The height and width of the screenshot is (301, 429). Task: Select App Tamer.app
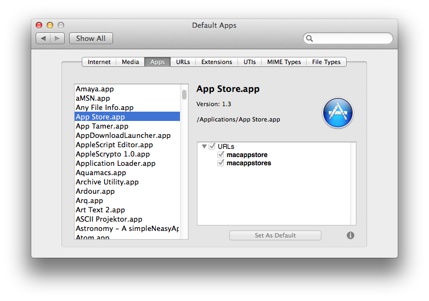pos(127,126)
